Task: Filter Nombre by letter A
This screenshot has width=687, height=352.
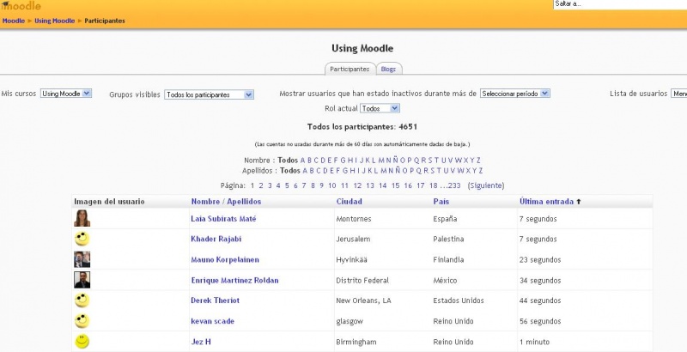Action: (x=302, y=161)
